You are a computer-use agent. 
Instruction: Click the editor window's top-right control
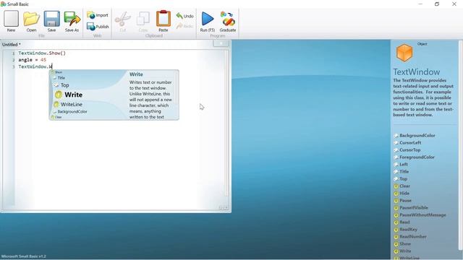221,43
